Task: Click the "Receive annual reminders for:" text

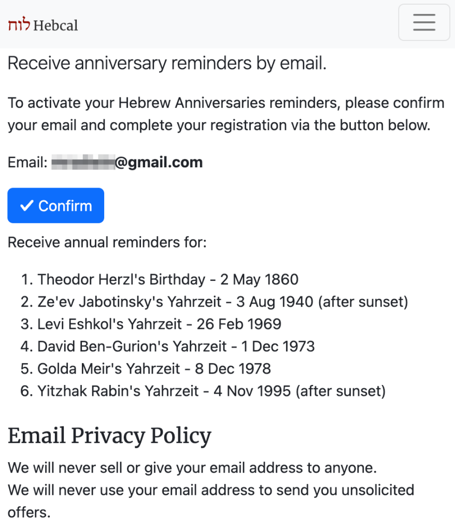Action: coord(107,242)
